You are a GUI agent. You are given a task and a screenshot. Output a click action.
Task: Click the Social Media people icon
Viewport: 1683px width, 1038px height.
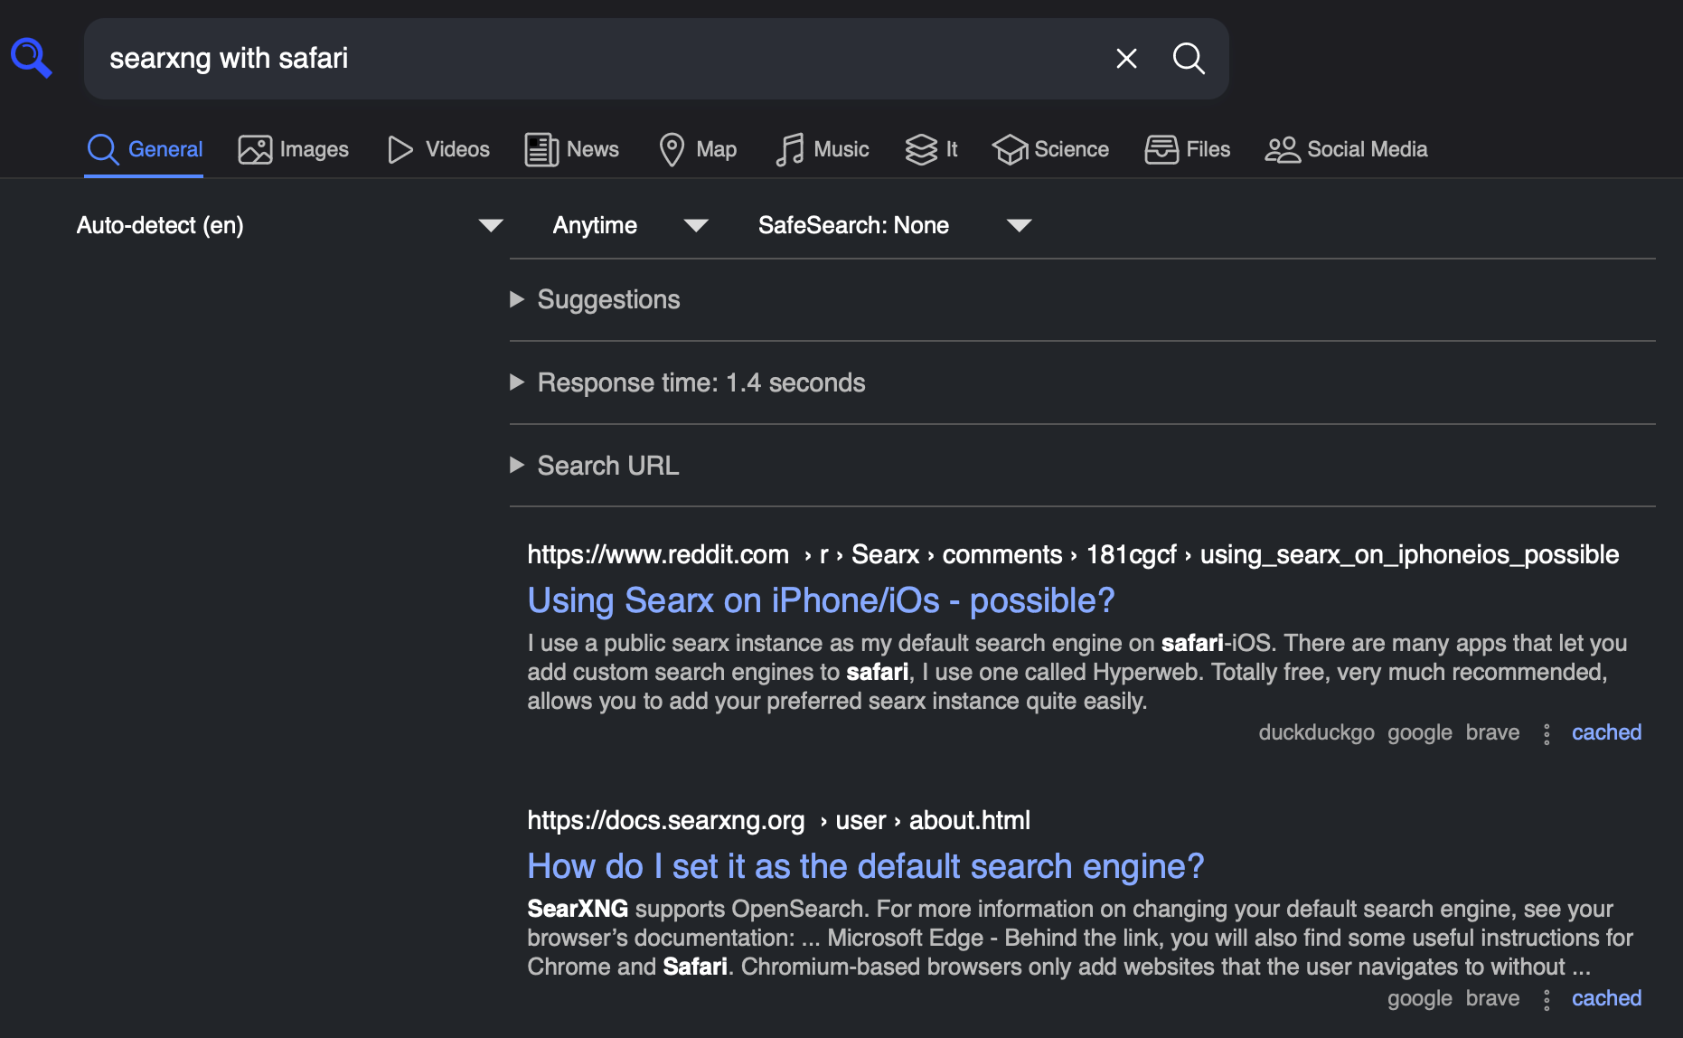[x=1282, y=149]
